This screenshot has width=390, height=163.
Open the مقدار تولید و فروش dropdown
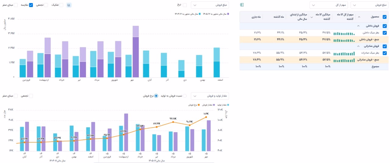pos(210,96)
